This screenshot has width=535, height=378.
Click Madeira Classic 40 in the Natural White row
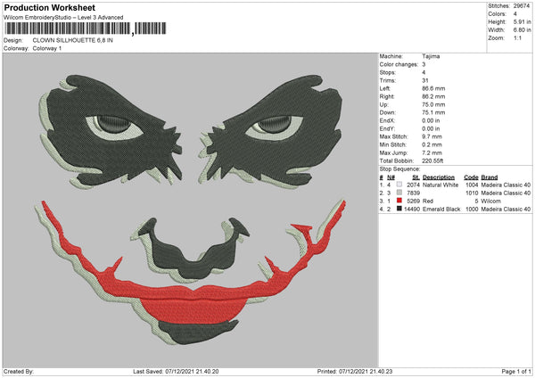click(506, 185)
